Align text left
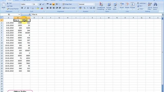The height and width of the screenshot is (92, 164). click(x=48, y=8)
